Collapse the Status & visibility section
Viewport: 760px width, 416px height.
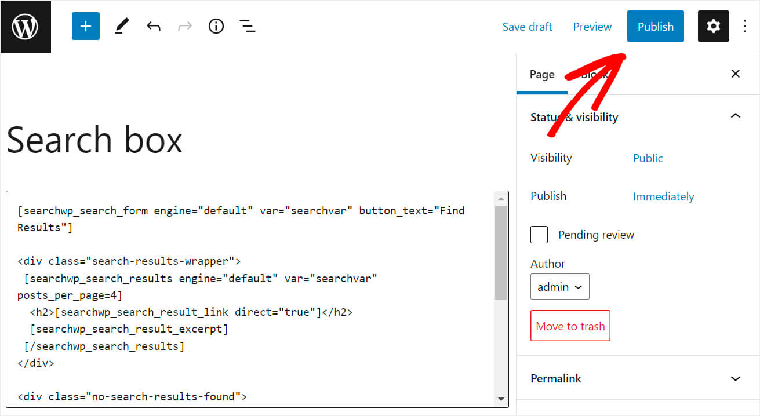pyautogui.click(x=735, y=116)
